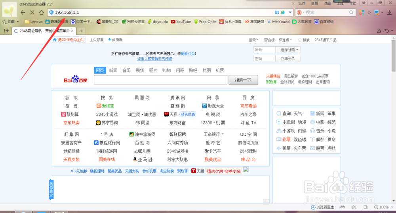Toggle the sound speaker icon in status bar
396x213 pixels.
(354, 207)
